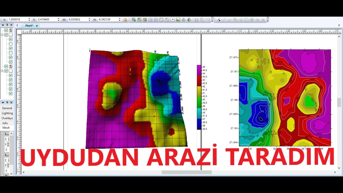The width and height of the screenshot is (343, 193).
Task: Click the green 3D surface map icon
Action: click(x=189, y=20)
